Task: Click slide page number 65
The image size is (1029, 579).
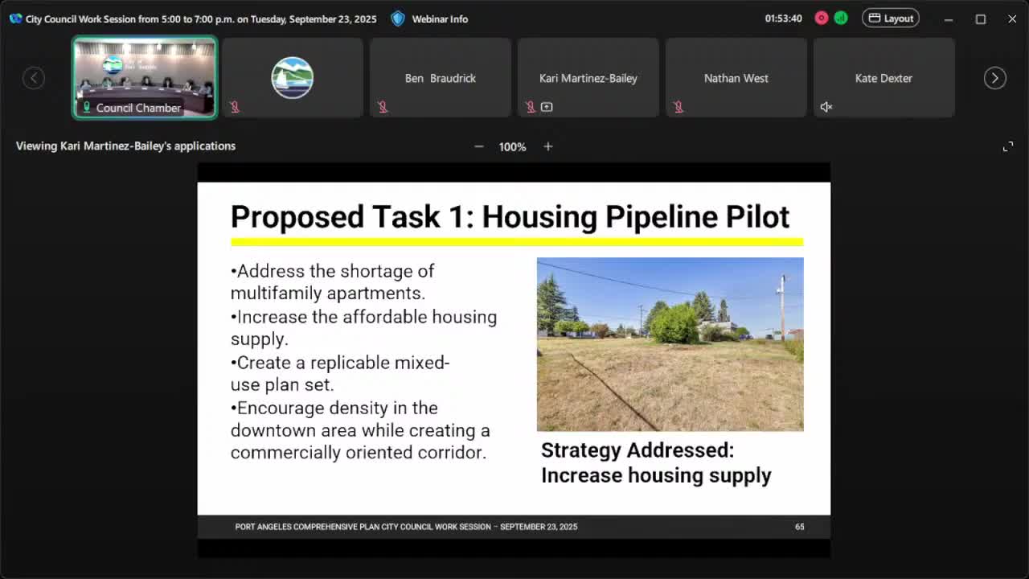Action: pyautogui.click(x=800, y=527)
